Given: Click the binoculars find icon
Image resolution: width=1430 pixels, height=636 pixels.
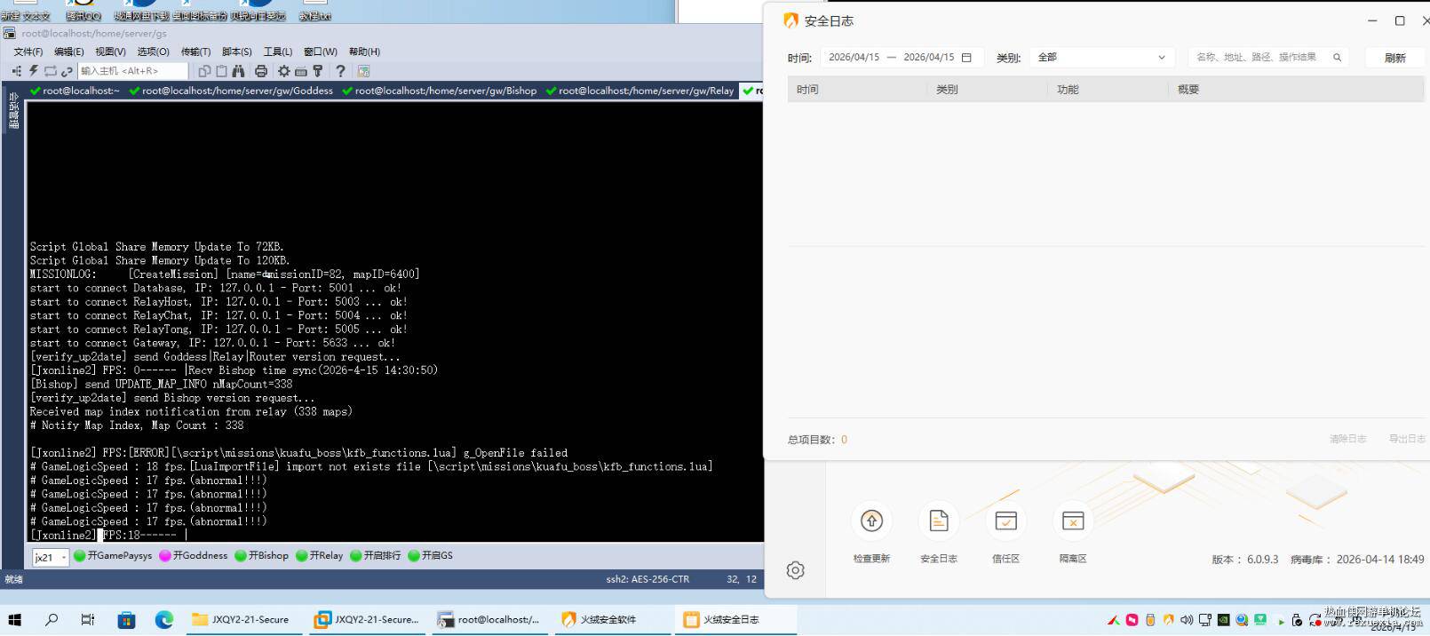Looking at the screenshot, I should 238,70.
